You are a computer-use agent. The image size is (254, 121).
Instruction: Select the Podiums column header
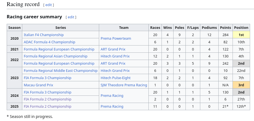209,27
